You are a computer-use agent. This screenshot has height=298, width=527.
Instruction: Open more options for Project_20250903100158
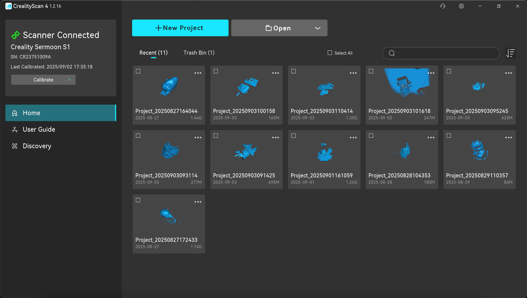tap(275, 73)
